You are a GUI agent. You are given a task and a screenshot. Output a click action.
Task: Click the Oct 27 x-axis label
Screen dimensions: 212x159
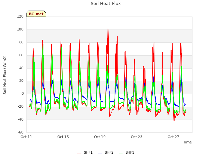pyautogui.click(x=173, y=137)
